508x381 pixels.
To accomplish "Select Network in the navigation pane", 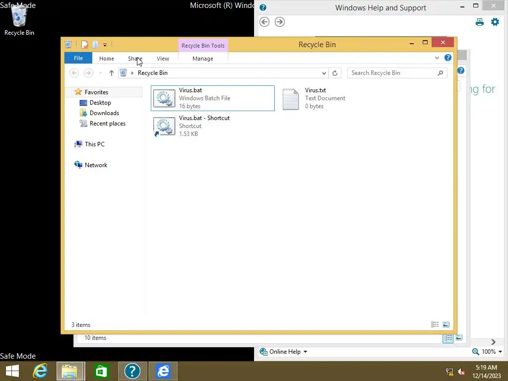I will 96,165.
